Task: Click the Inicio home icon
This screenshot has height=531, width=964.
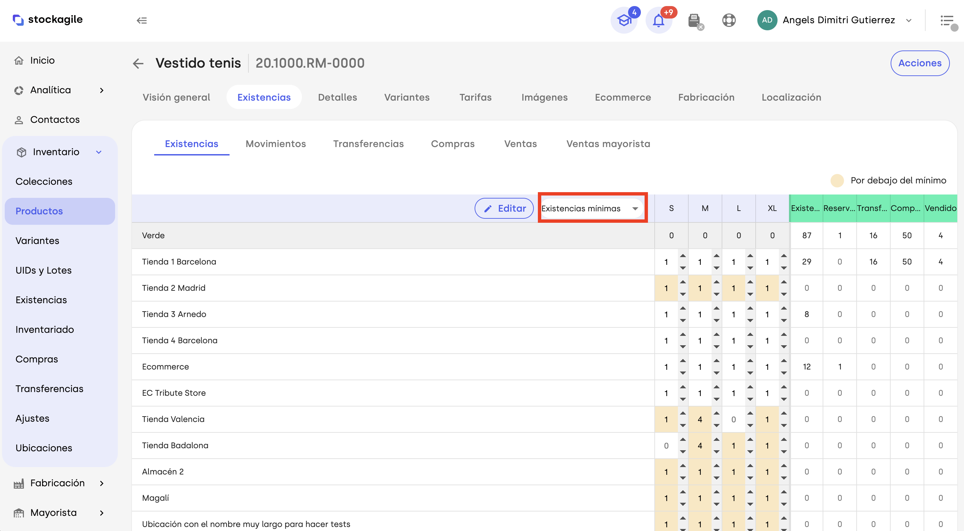Action: [x=19, y=60]
